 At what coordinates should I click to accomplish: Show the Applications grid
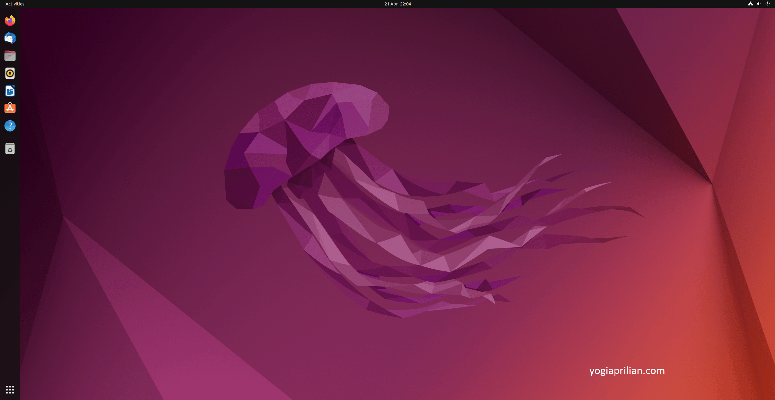point(10,389)
